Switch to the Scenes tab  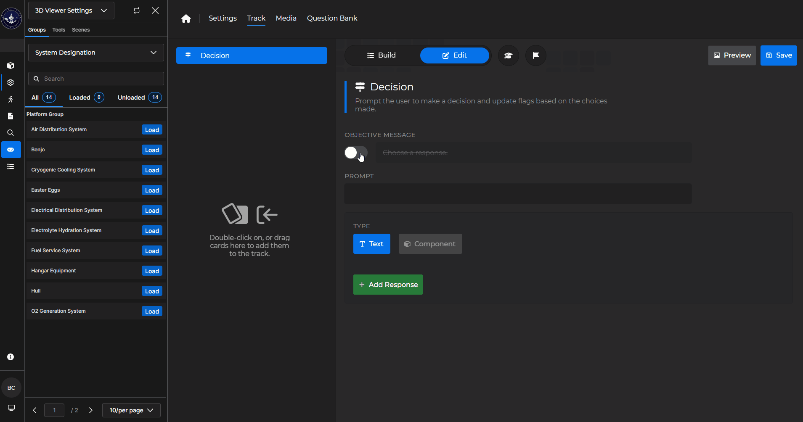point(81,30)
